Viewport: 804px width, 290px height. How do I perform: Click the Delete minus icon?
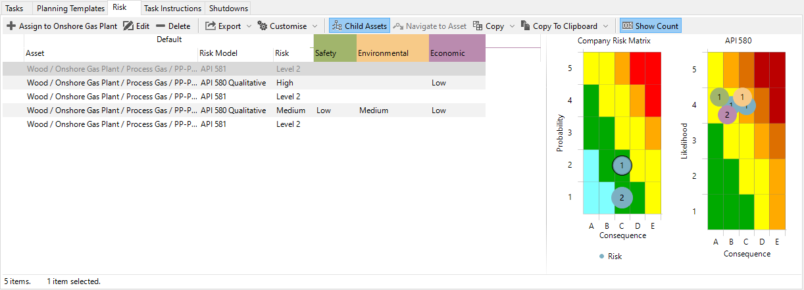click(x=161, y=26)
